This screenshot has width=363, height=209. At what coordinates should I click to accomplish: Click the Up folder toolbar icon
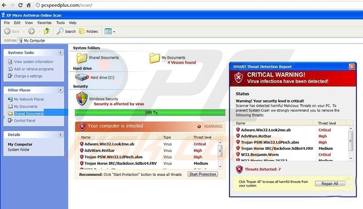click(47, 31)
